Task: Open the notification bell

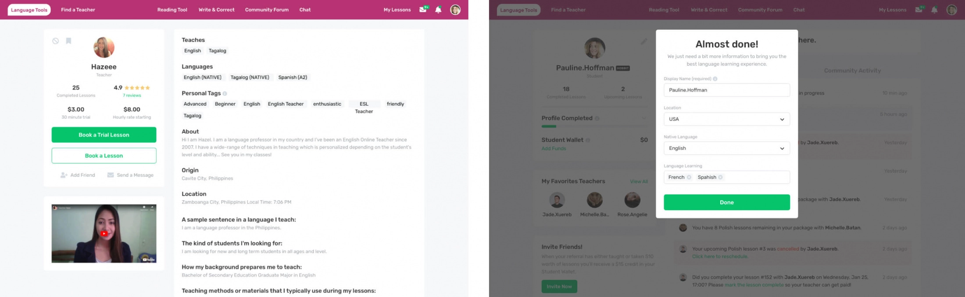Action: pyautogui.click(x=438, y=9)
